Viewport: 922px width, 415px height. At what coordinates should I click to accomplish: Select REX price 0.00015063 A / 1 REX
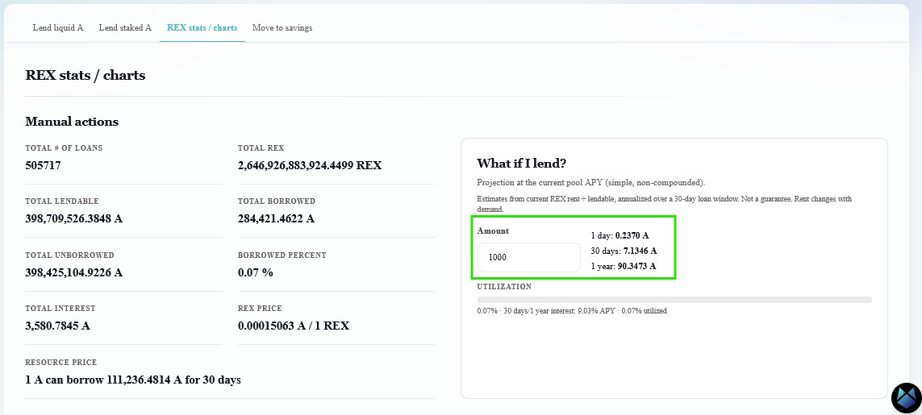coord(294,326)
